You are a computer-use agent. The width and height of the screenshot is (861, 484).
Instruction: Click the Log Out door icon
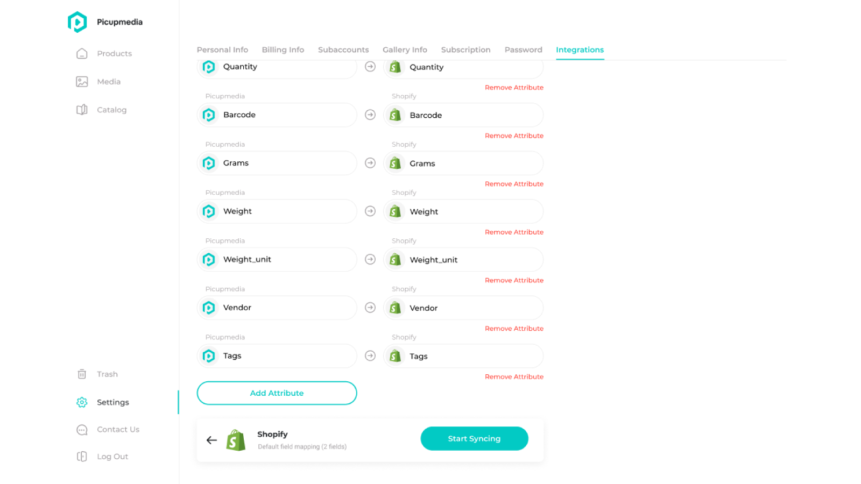(82, 457)
